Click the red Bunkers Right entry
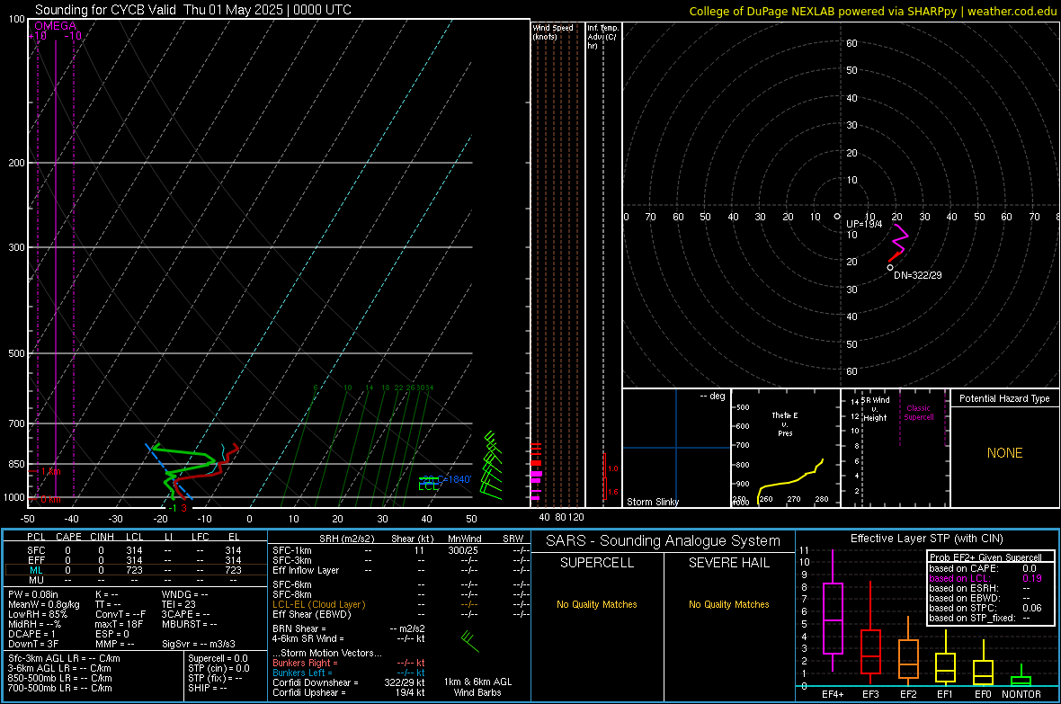 click(349, 664)
